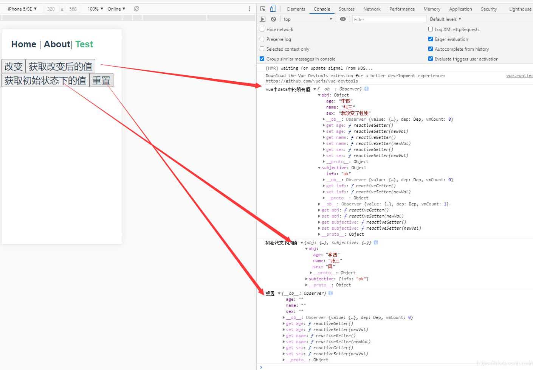The image size is (533, 370).
Task: Click the 改变 button
Action: [x=14, y=66]
